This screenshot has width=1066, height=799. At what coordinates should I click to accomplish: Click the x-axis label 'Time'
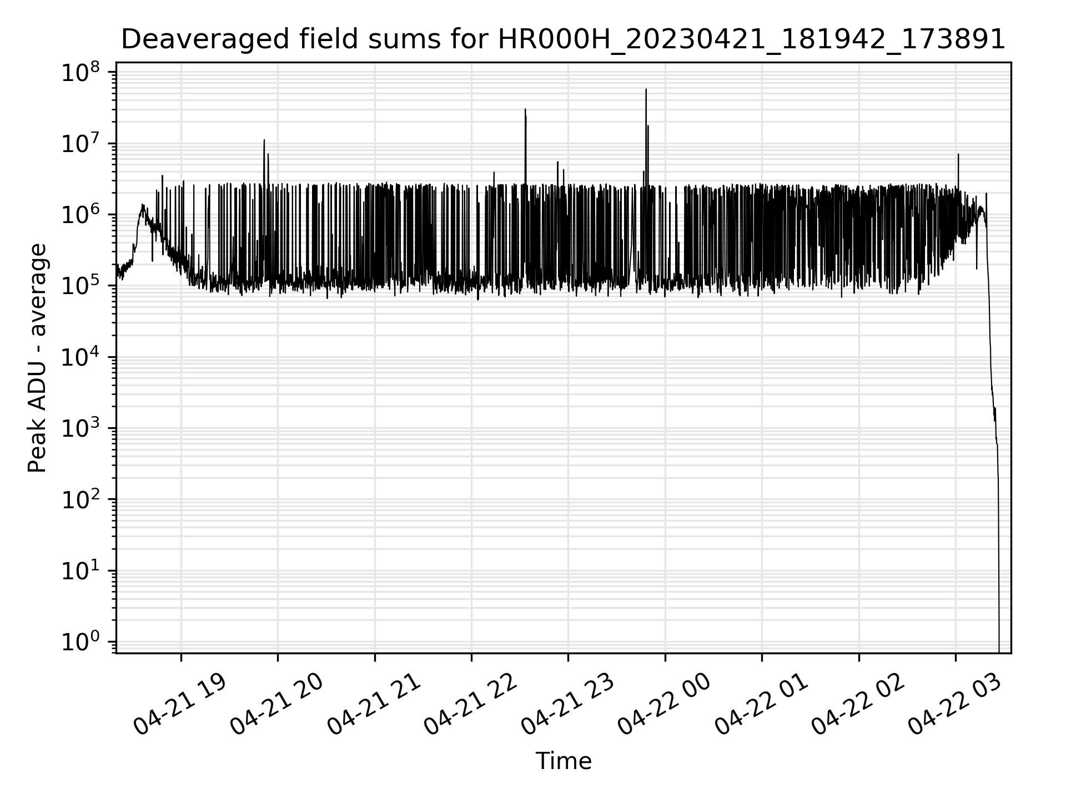pos(563,761)
